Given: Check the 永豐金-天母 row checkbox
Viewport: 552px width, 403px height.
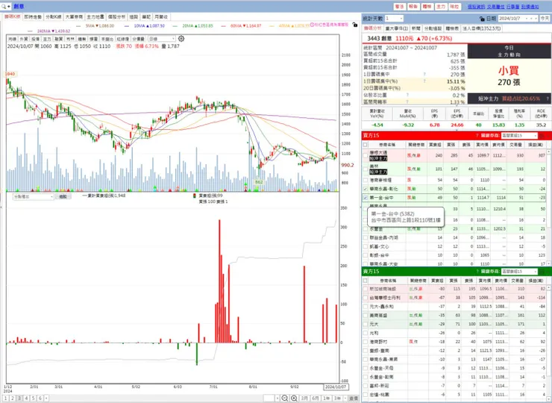Looking at the screenshot, I should tap(365, 368).
